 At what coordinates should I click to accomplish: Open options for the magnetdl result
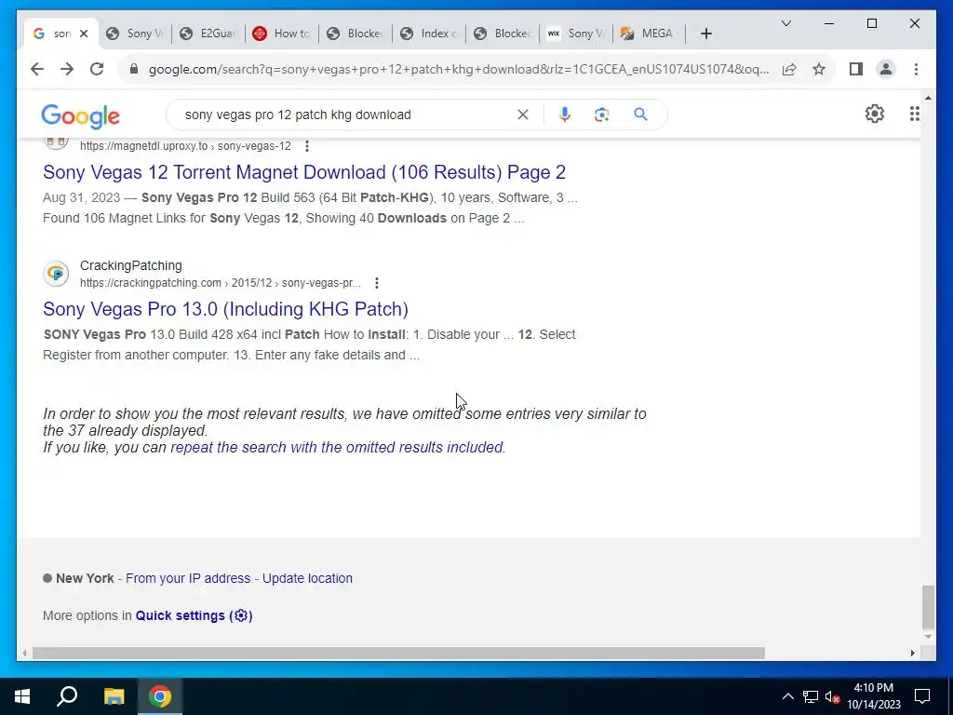click(307, 146)
